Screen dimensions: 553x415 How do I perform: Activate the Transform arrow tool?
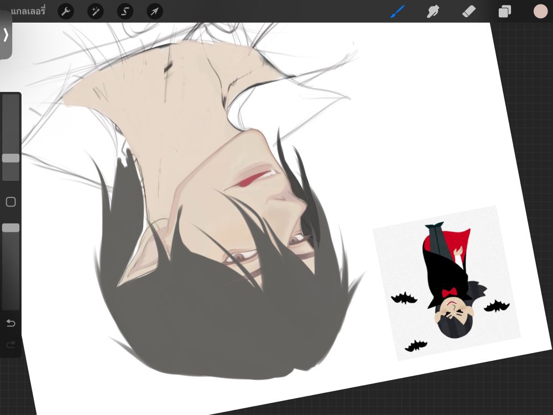point(155,12)
